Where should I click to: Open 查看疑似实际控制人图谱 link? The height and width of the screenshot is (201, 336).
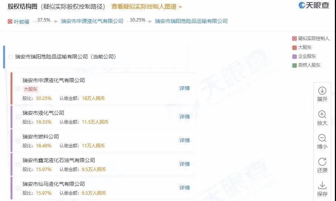click(147, 7)
